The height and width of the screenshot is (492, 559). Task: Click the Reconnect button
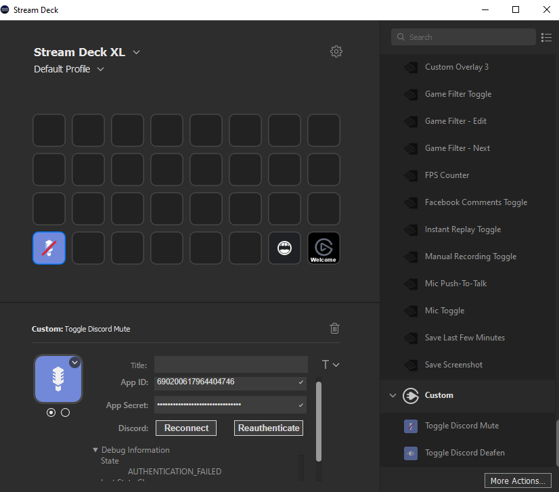[x=186, y=428]
